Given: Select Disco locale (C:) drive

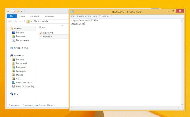Looking at the screenshot, I should pyautogui.click(x=24, y=83).
